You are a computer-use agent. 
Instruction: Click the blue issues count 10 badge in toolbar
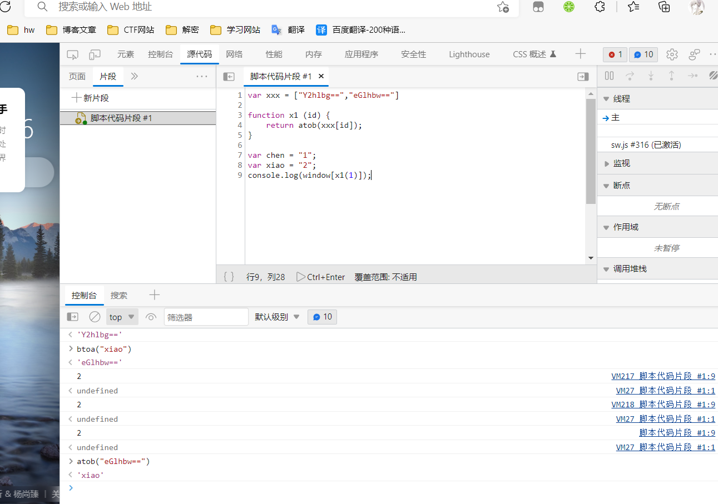[x=643, y=54]
